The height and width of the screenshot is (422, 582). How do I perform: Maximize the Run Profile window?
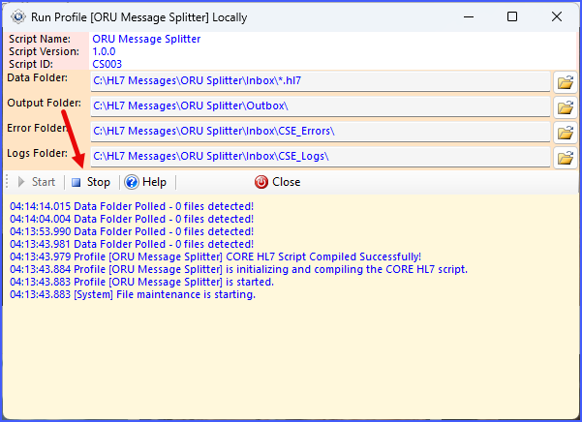(x=512, y=16)
